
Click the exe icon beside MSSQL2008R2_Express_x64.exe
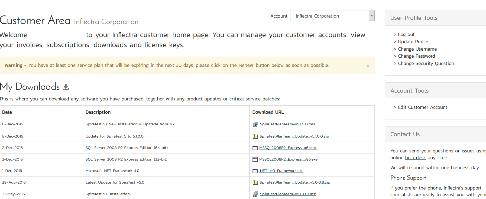click(255, 148)
